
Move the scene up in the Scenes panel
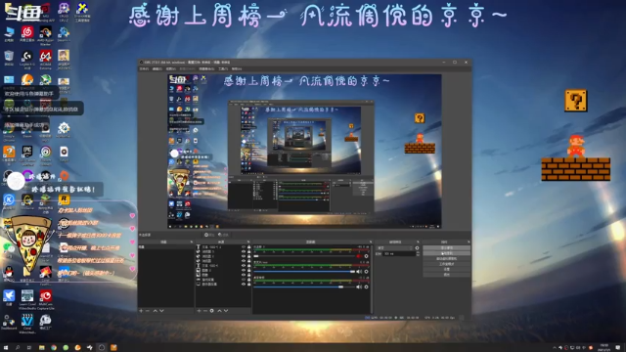coord(156,311)
